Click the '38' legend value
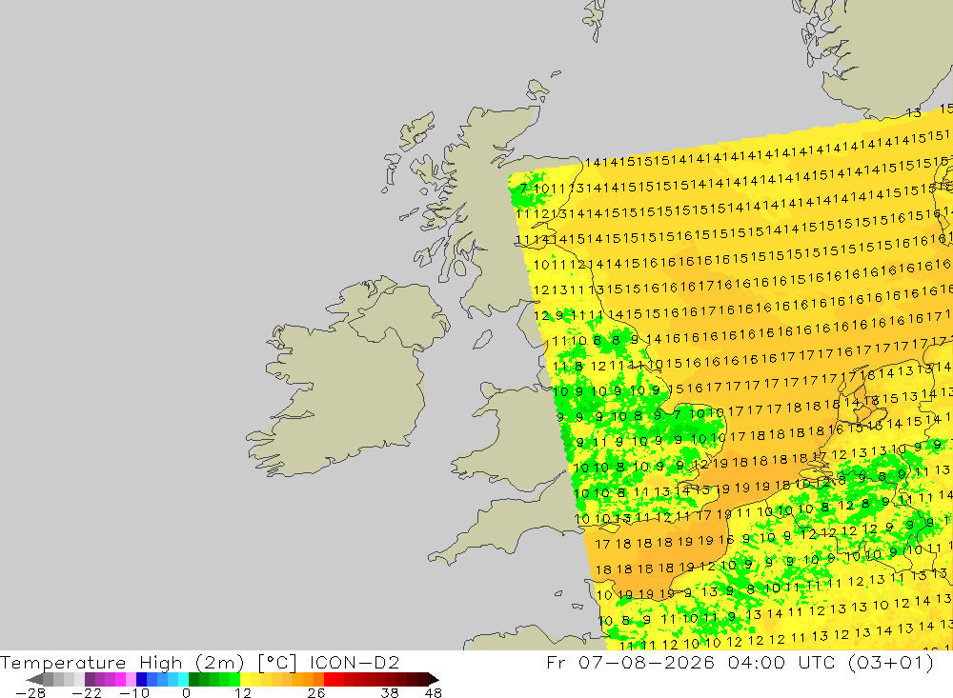This screenshot has width=953, height=698. pos(390,693)
